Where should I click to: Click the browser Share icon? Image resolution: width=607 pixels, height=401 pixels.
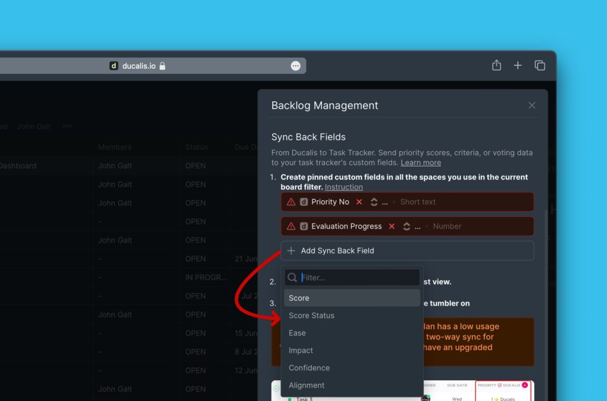tap(496, 65)
